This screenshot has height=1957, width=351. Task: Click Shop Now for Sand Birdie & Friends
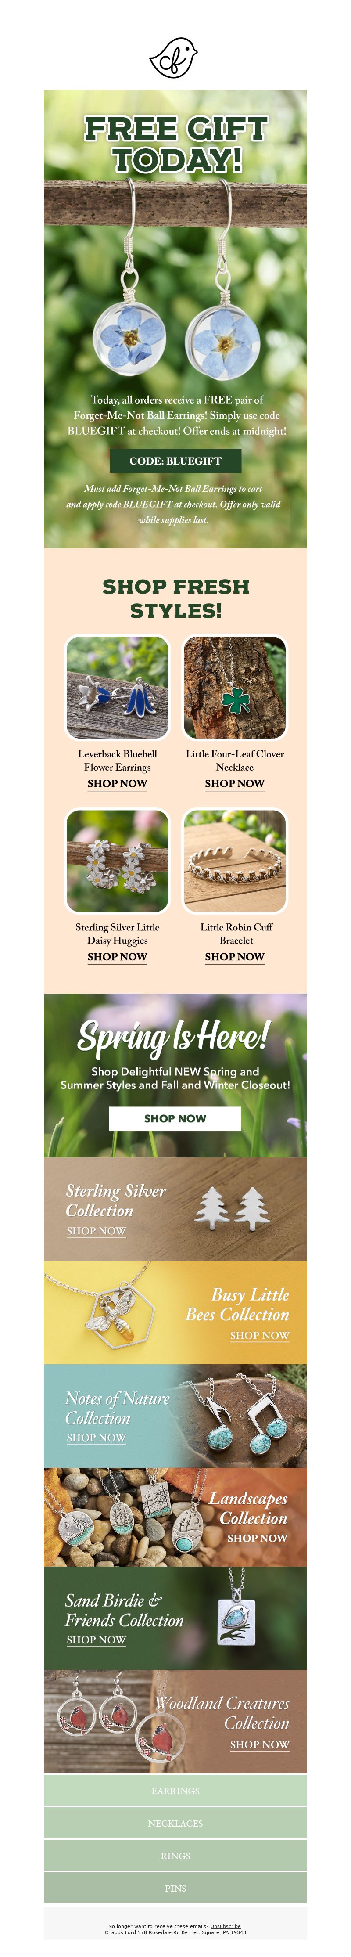point(96,1640)
